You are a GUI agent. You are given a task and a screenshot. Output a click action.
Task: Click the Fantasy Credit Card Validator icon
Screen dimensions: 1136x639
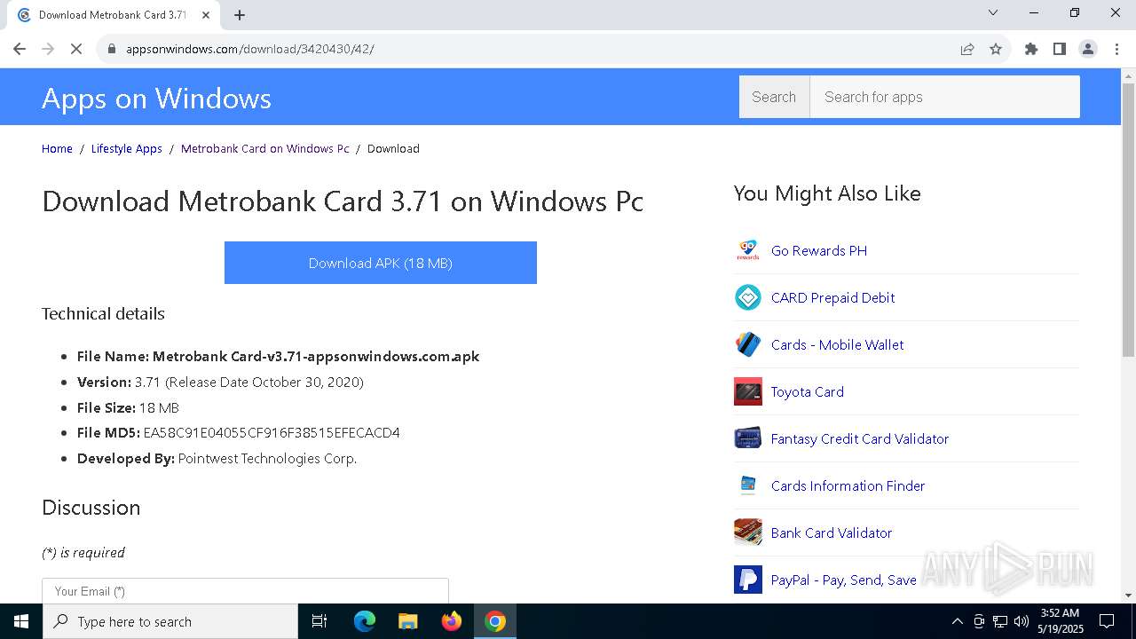748,438
